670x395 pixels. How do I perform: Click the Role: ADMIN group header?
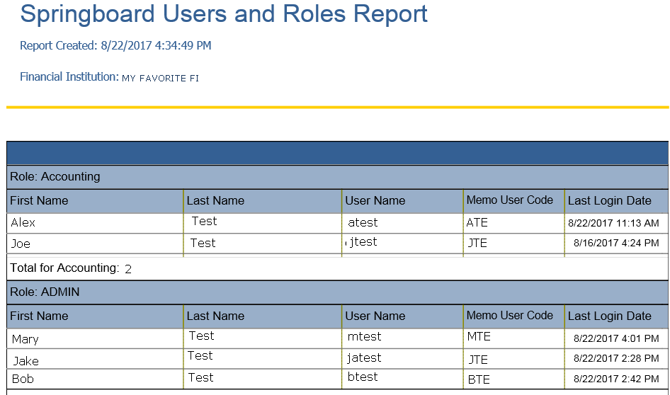(338, 292)
